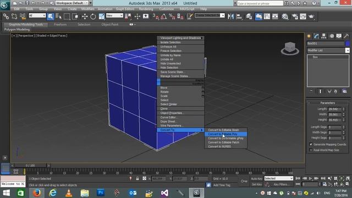The width and height of the screenshot is (352, 198).
Task: Choose Convert to Editable Mesh
Action: coord(226,130)
